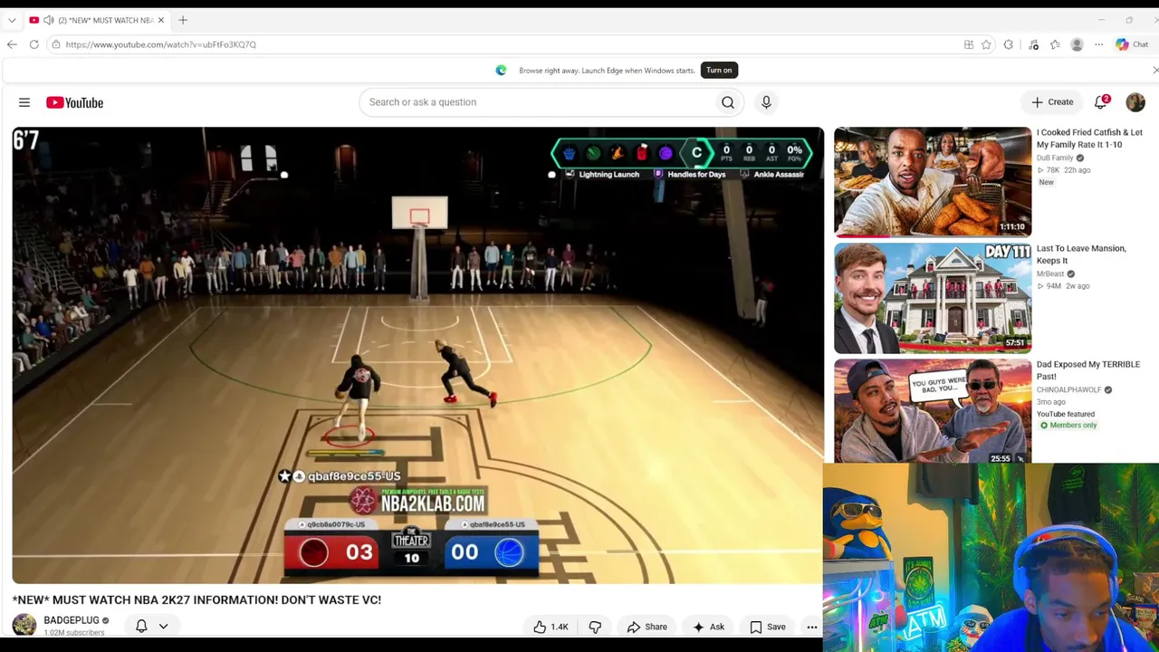Start voice search with the microphone
This screenshot has height=652, width=1159.
tap(766, 102)
